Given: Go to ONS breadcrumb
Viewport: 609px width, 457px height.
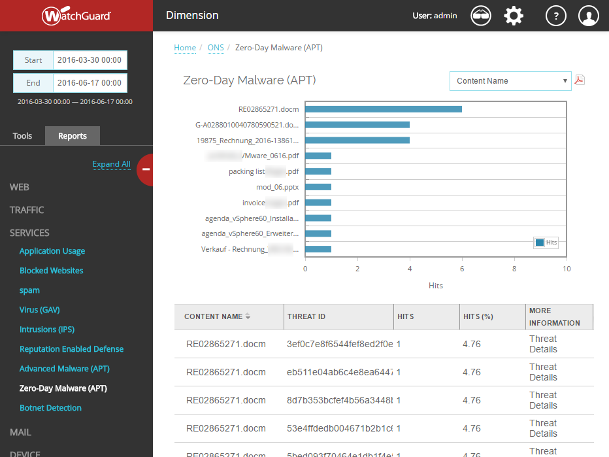Looking at the screenshot, I should 216,48.
